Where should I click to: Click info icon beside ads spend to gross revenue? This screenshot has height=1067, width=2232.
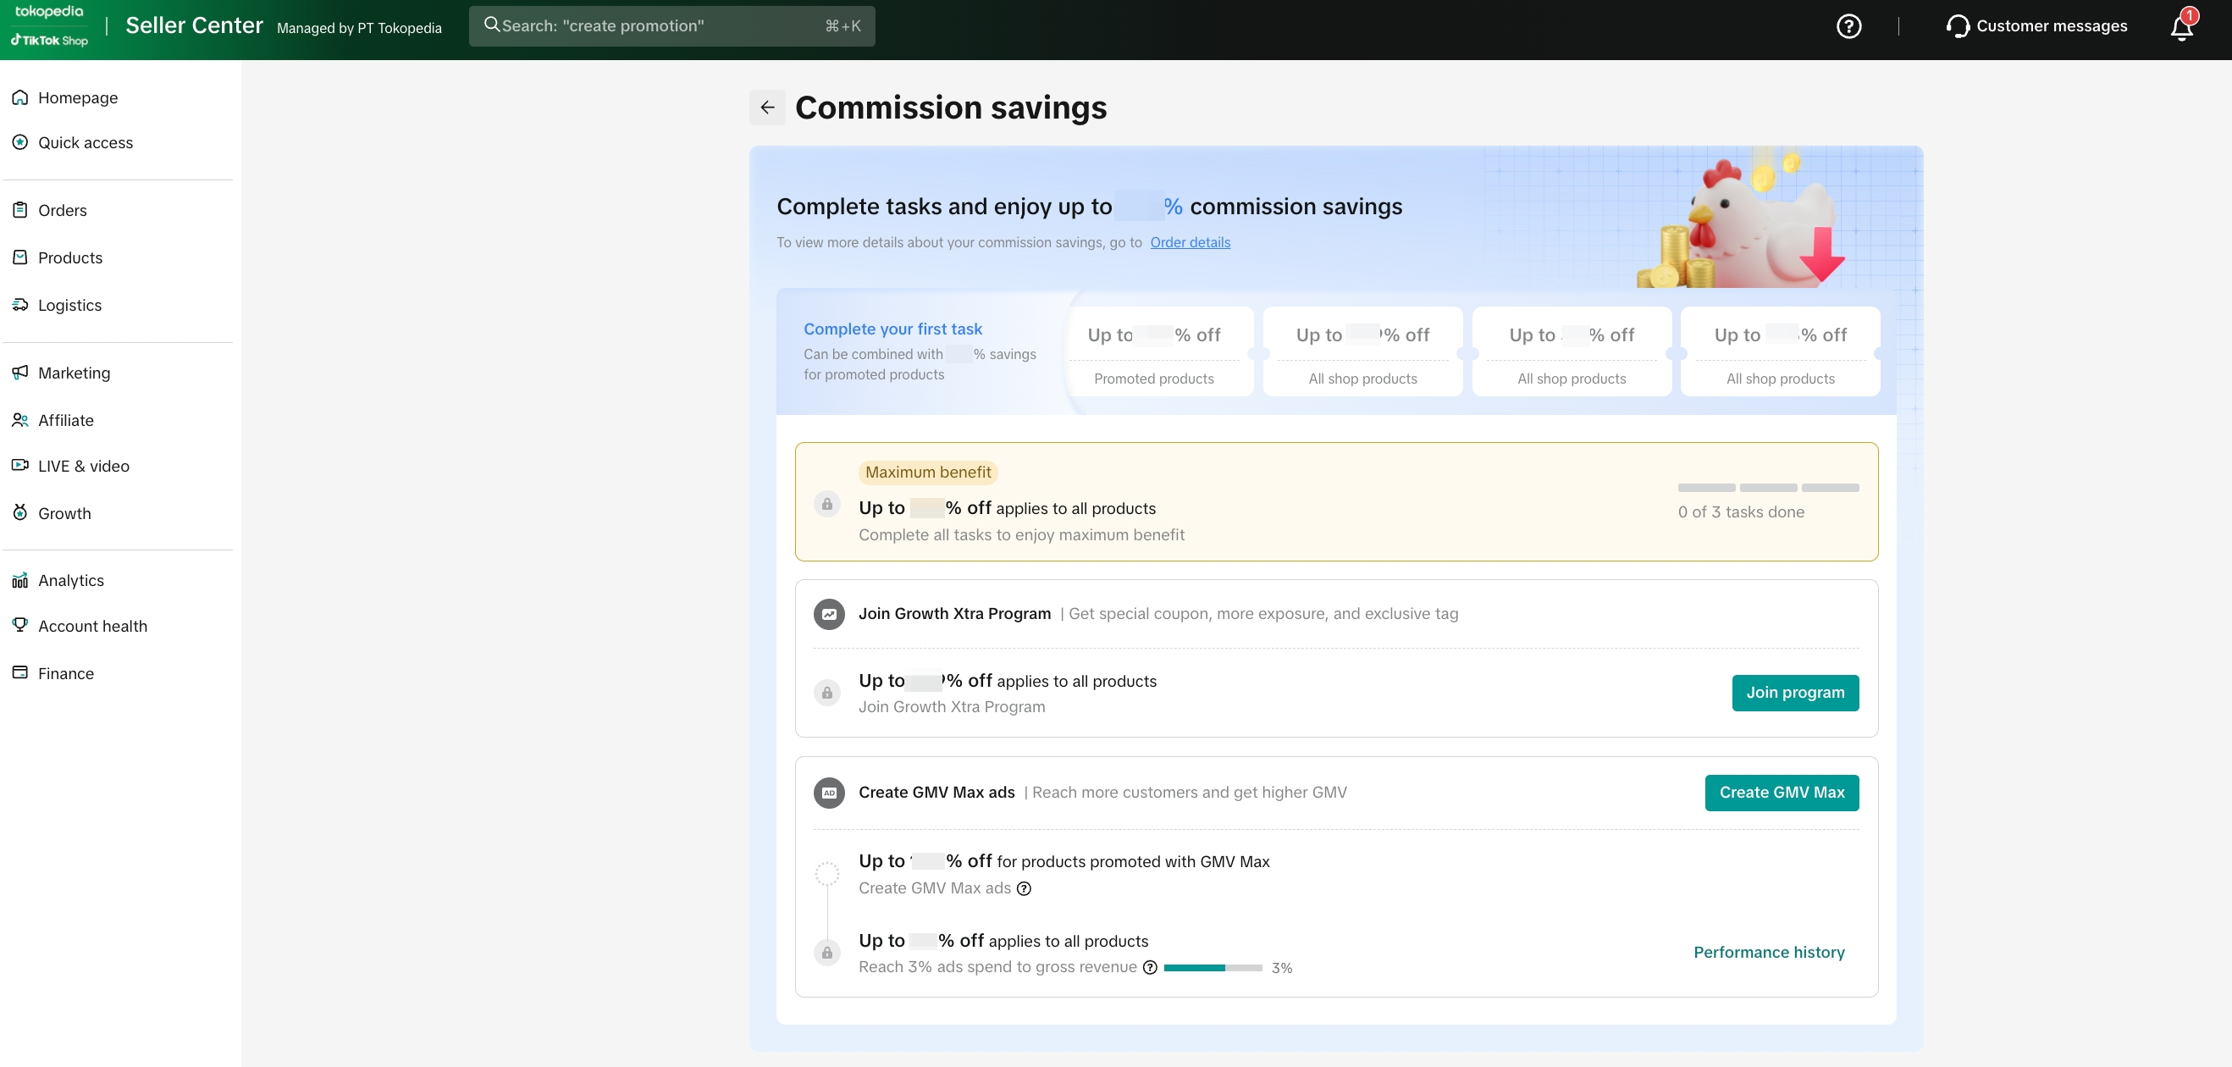pyautogui.click(x=1150, y=967)
